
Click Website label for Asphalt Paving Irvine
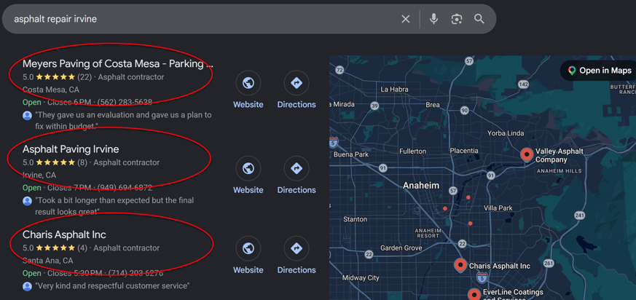[x=248, y=190]
